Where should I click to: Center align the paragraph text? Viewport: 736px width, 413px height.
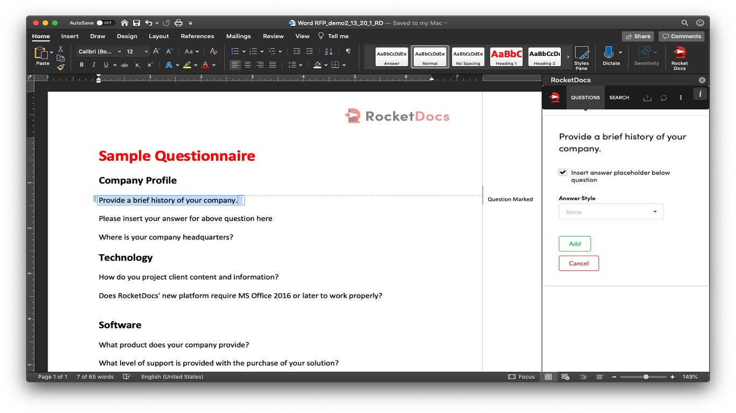coord(248,65)
